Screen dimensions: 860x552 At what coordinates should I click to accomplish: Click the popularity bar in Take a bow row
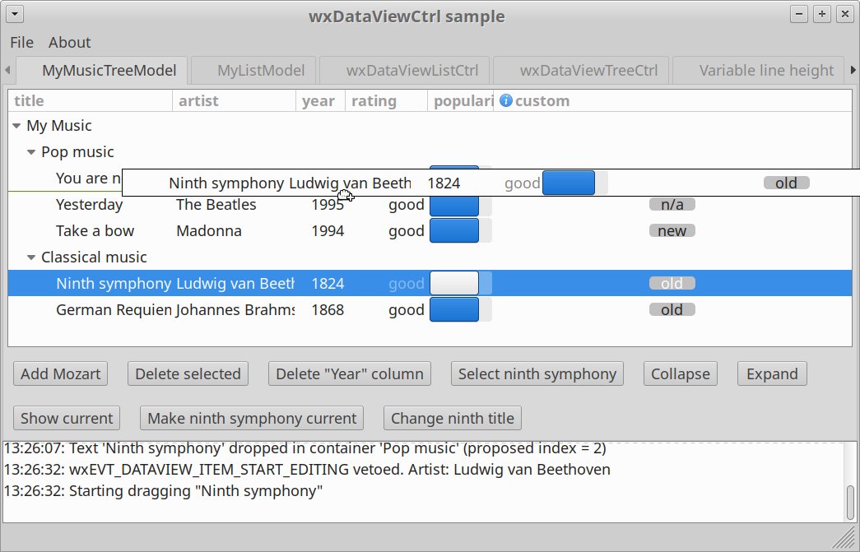[460, 231]
